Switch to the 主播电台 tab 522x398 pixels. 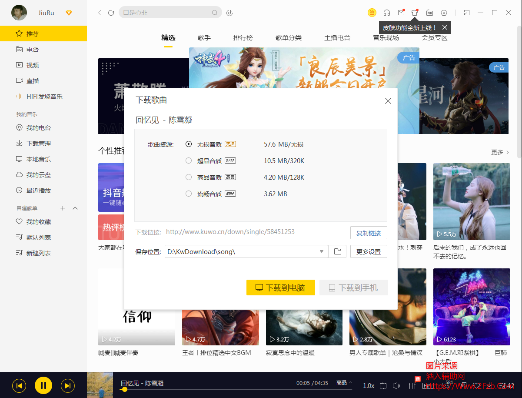(337, 38)
